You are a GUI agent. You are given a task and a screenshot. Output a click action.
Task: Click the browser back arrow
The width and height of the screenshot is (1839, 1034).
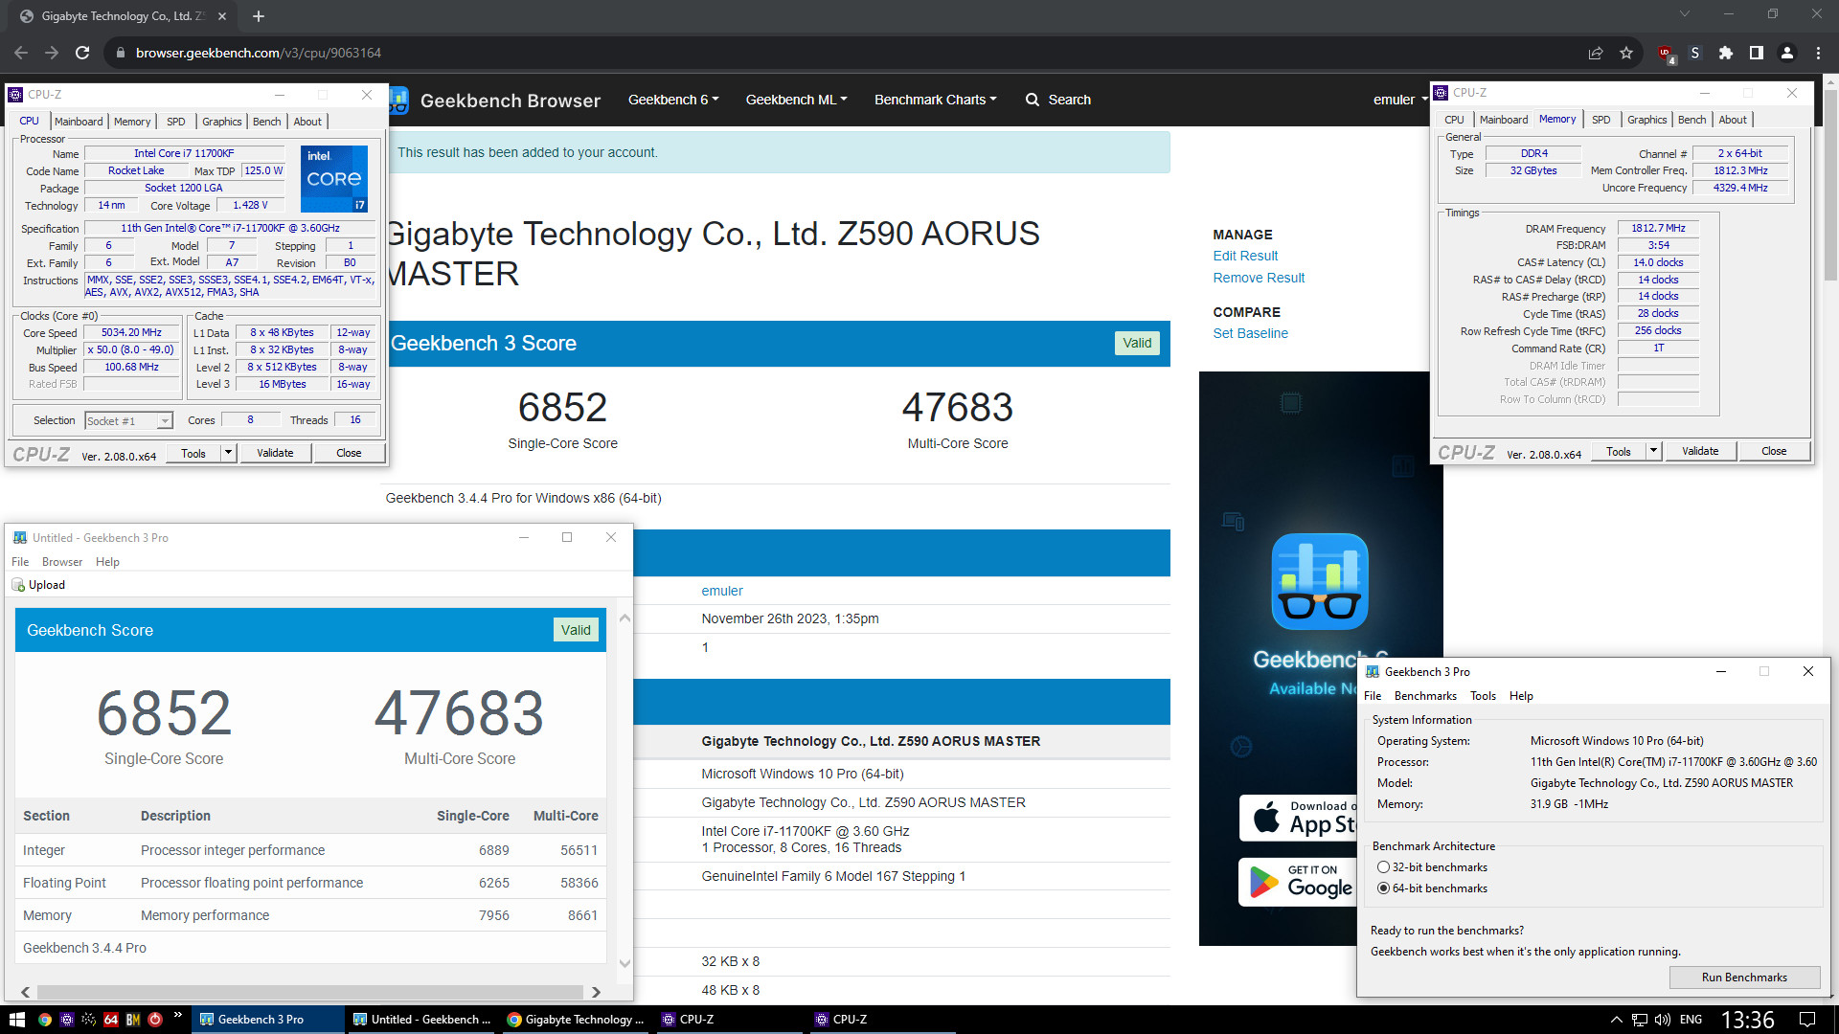pos(21,53)
